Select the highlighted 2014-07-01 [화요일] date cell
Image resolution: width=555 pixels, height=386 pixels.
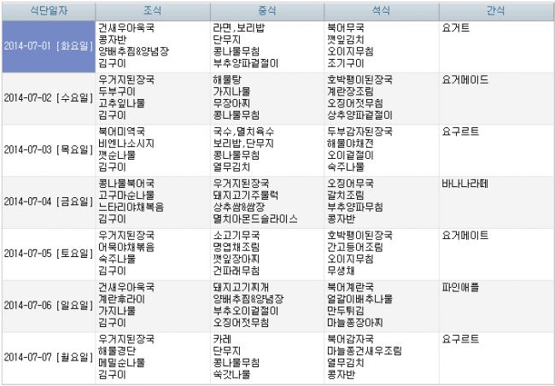[48, 45]
